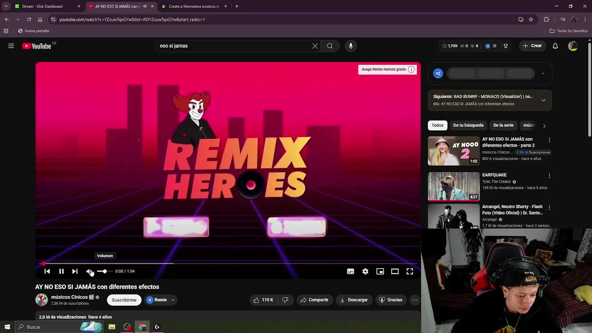Show more filter chips with arrow

click(544, 125)
